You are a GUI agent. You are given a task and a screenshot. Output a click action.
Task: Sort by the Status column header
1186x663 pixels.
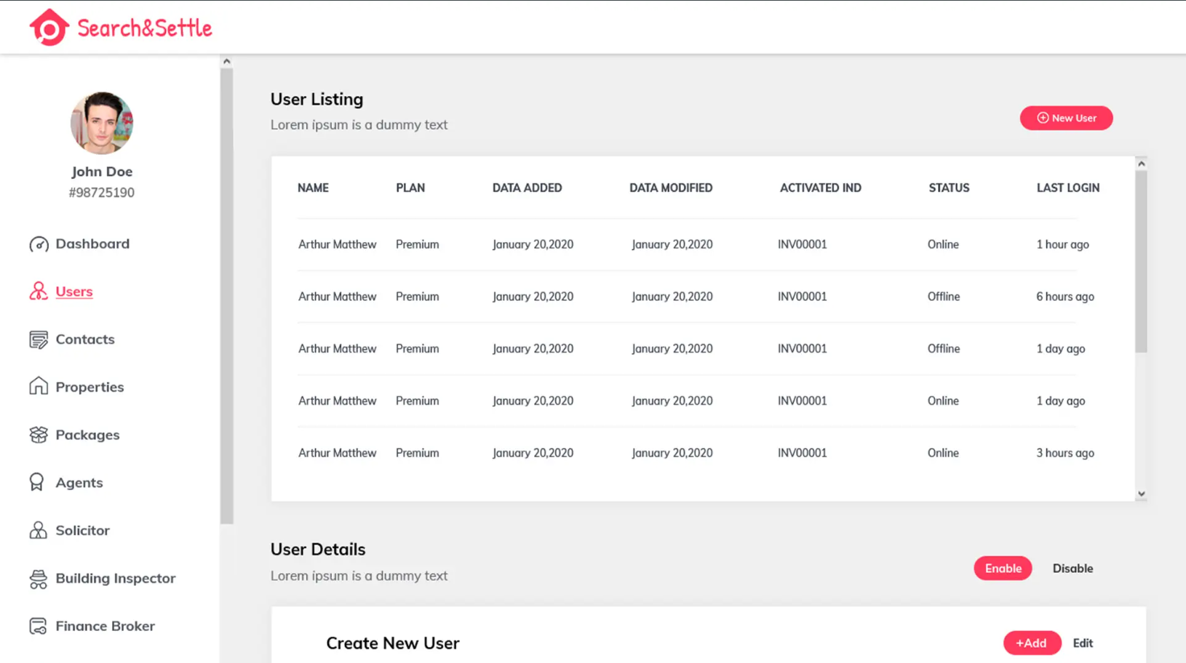(948, 188)
